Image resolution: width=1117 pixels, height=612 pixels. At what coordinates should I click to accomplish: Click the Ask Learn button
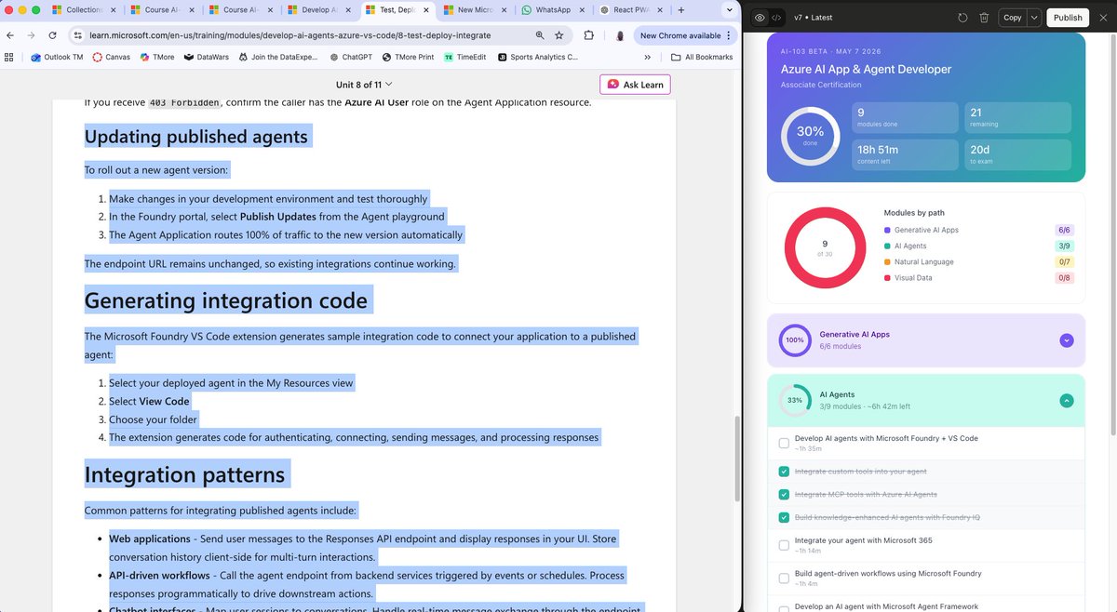pos(635,84)
